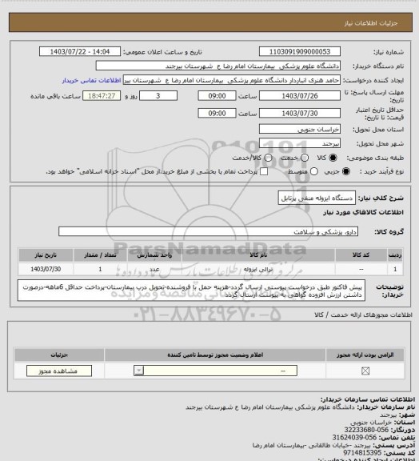Click the تعداد / مقدار column header
This screenshot has height=461, width=419.
[100, 255]
